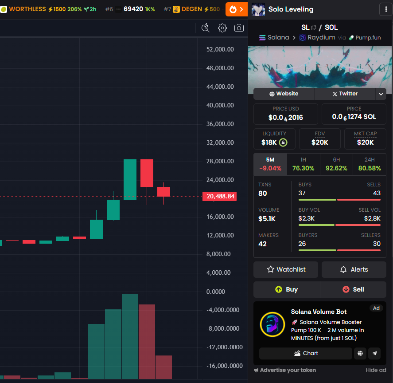Open the ad's globe website icon

360,353
